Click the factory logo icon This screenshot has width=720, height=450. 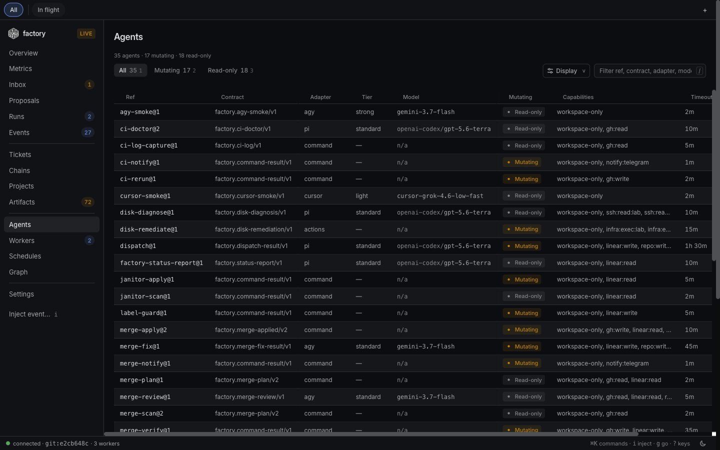(13, 33)
